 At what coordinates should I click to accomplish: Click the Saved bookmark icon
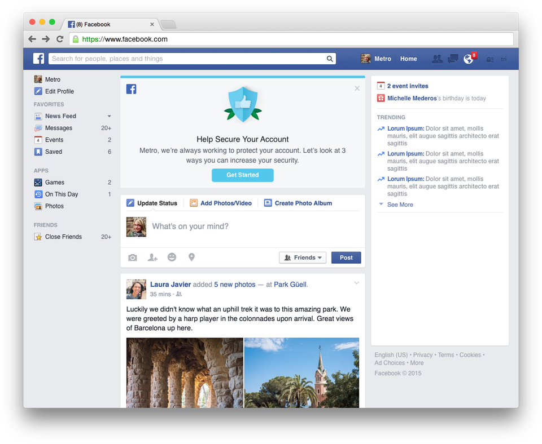coord(38,152)
